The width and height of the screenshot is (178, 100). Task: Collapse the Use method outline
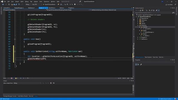tap(15, 39)
